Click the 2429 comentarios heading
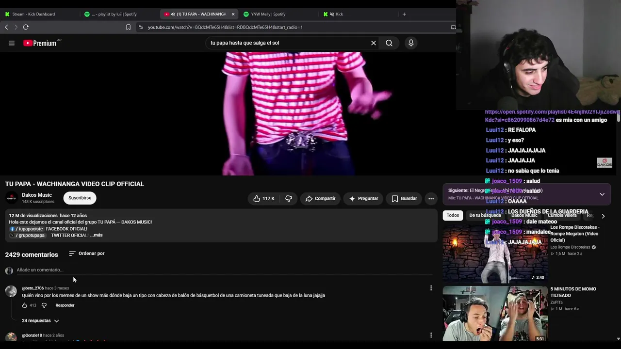This screenshot has width=621, height=349. point(32,254)
